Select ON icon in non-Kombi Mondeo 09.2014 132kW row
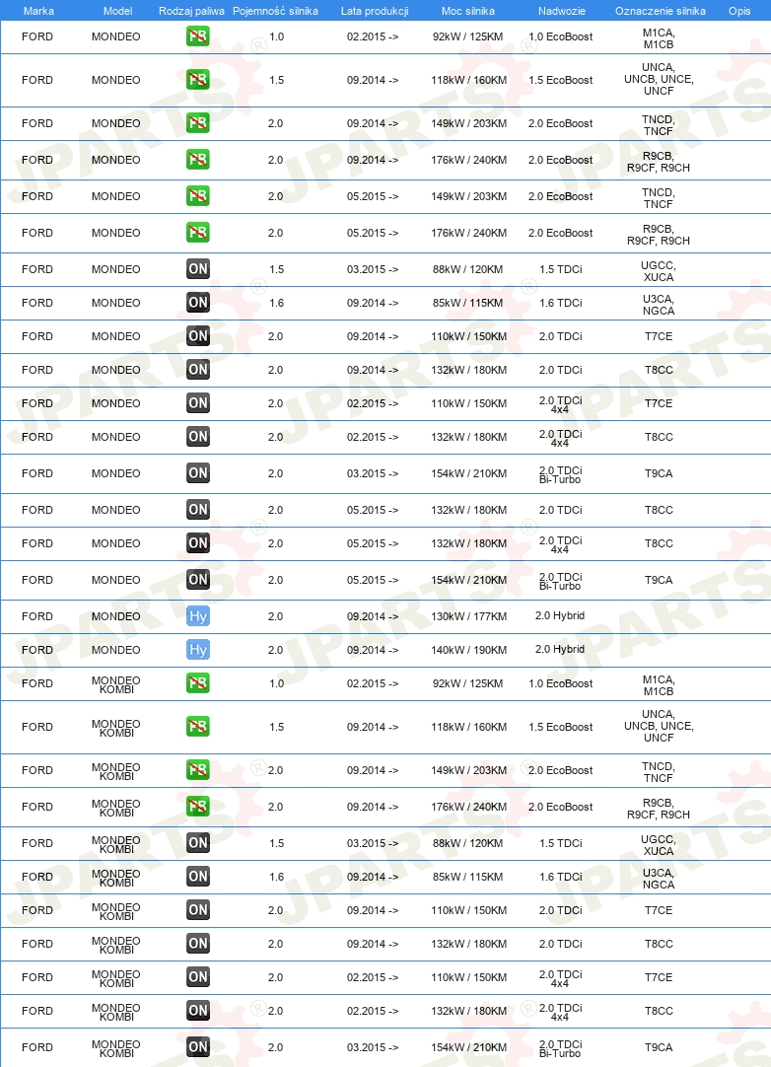 198,370
